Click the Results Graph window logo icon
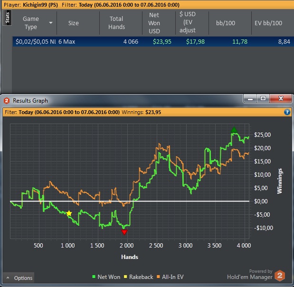 [x=7, y=101]
